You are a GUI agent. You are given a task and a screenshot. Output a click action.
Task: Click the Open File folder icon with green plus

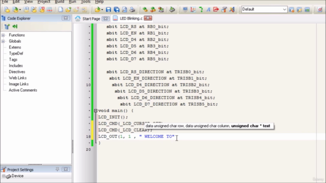[x=68, y=10]
